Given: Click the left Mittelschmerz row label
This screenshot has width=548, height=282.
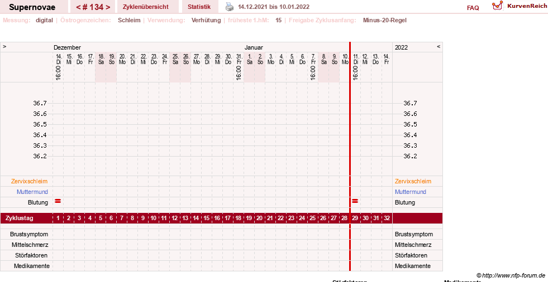Looking at the screenshot, I should 30,245.
